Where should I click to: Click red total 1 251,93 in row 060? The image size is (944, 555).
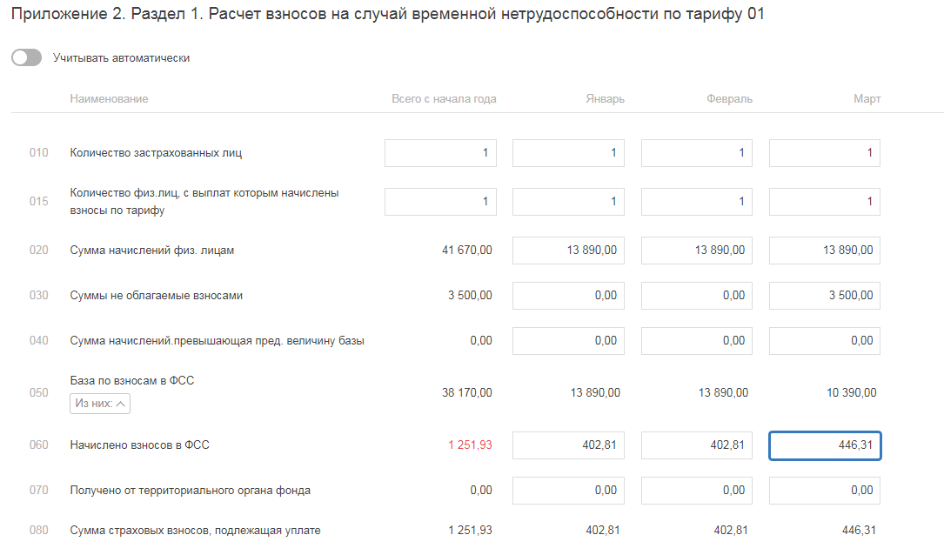(x=470, y=445)
